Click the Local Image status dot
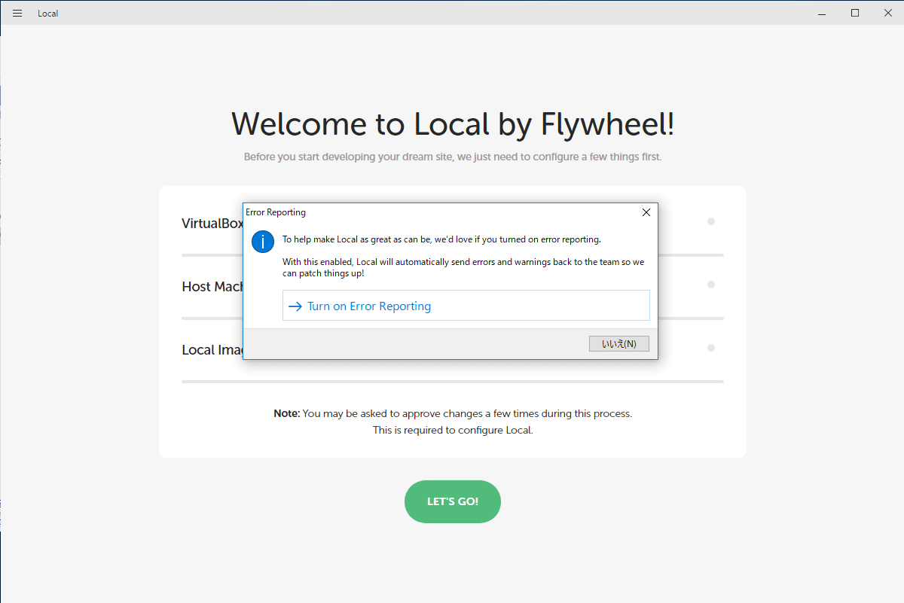The height and width of the screenshot is (603, 904). click(x=711, y=348)
